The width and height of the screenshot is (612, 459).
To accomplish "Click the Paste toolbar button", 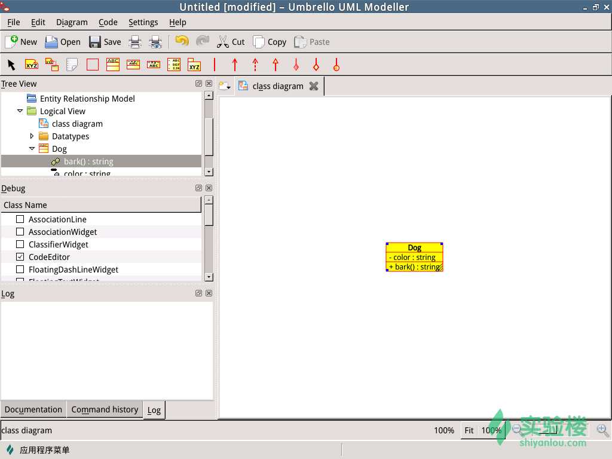I will coord(312,42).
